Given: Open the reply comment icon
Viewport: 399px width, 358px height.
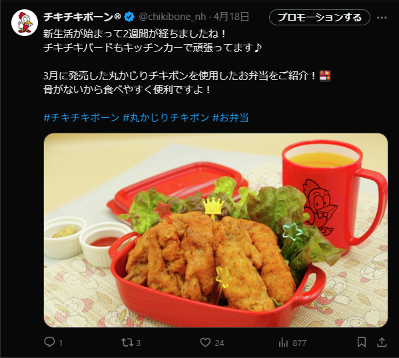Looking at the screenshot, I should [x=49, y=342].
